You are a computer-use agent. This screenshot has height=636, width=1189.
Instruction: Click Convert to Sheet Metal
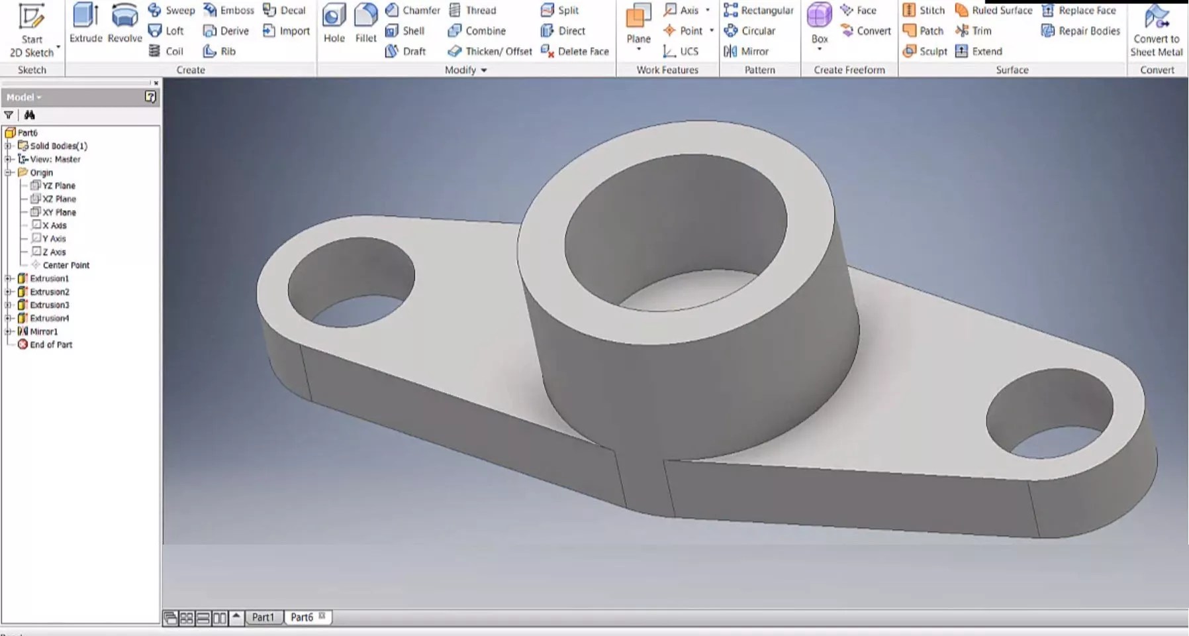click(1157, 30)
